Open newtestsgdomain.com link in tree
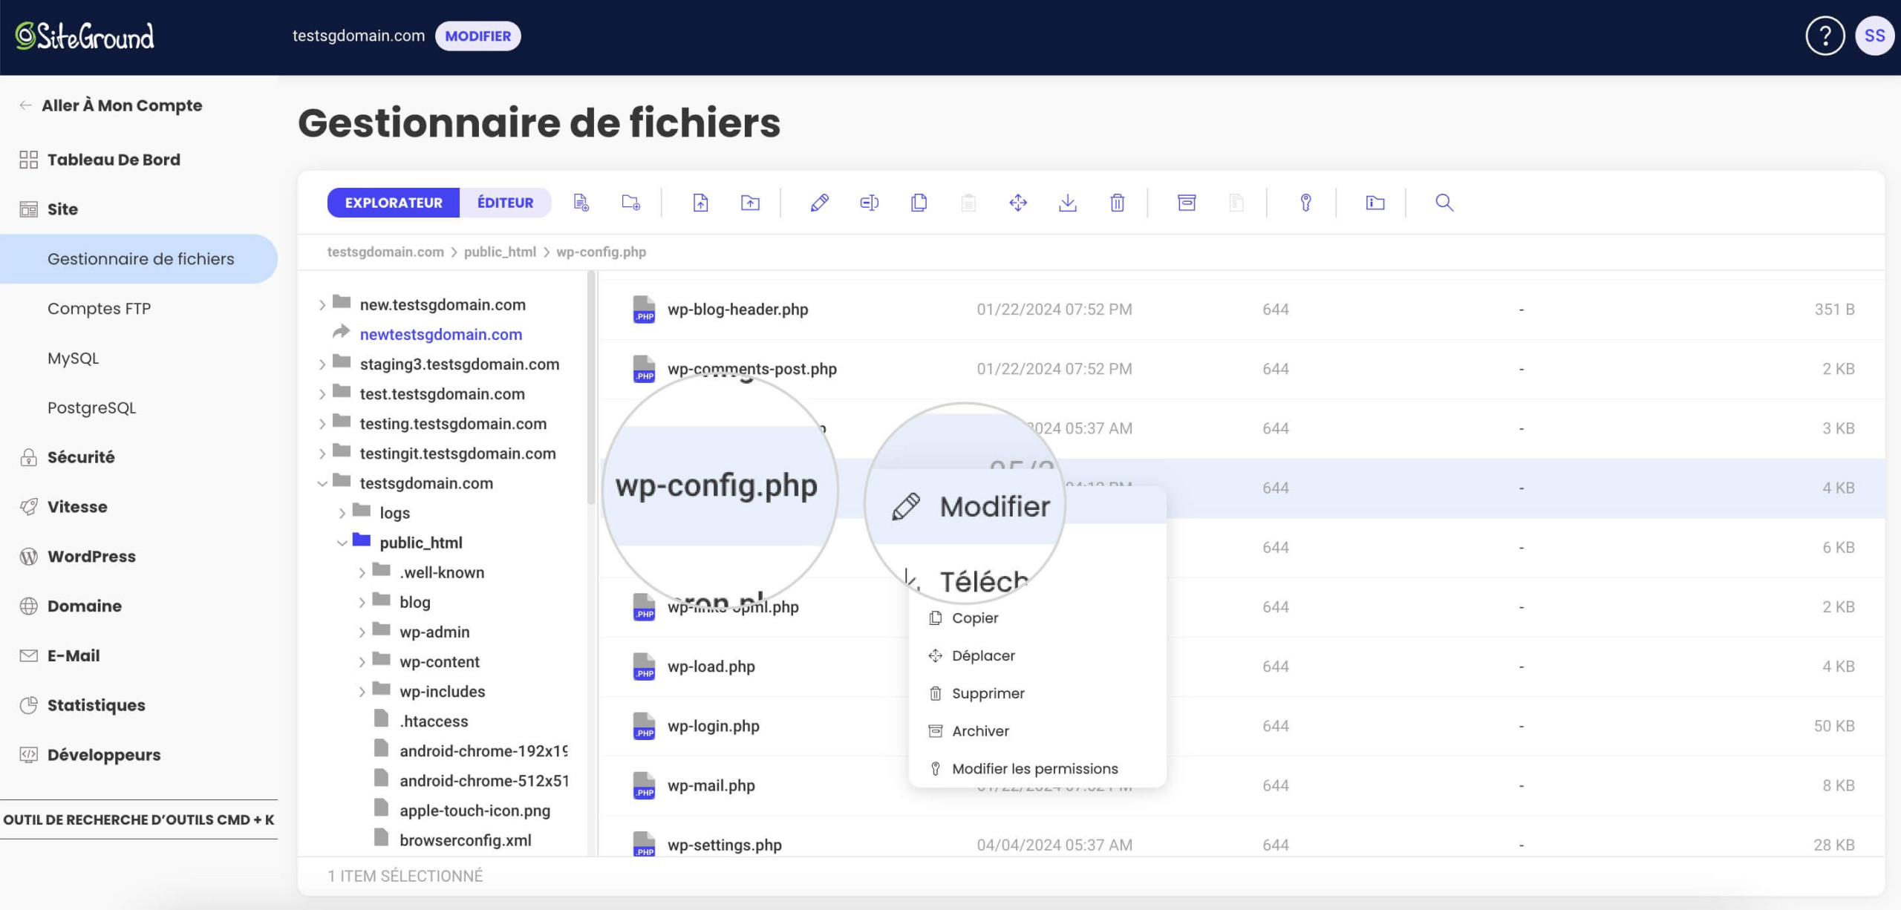 (x=441, y=334)
